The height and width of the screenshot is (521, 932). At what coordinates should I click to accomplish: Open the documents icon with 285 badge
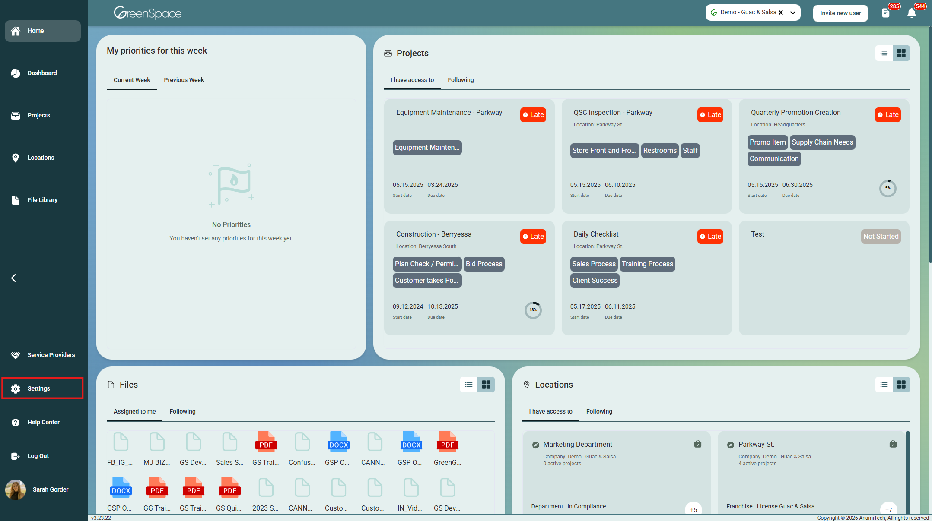885,13
